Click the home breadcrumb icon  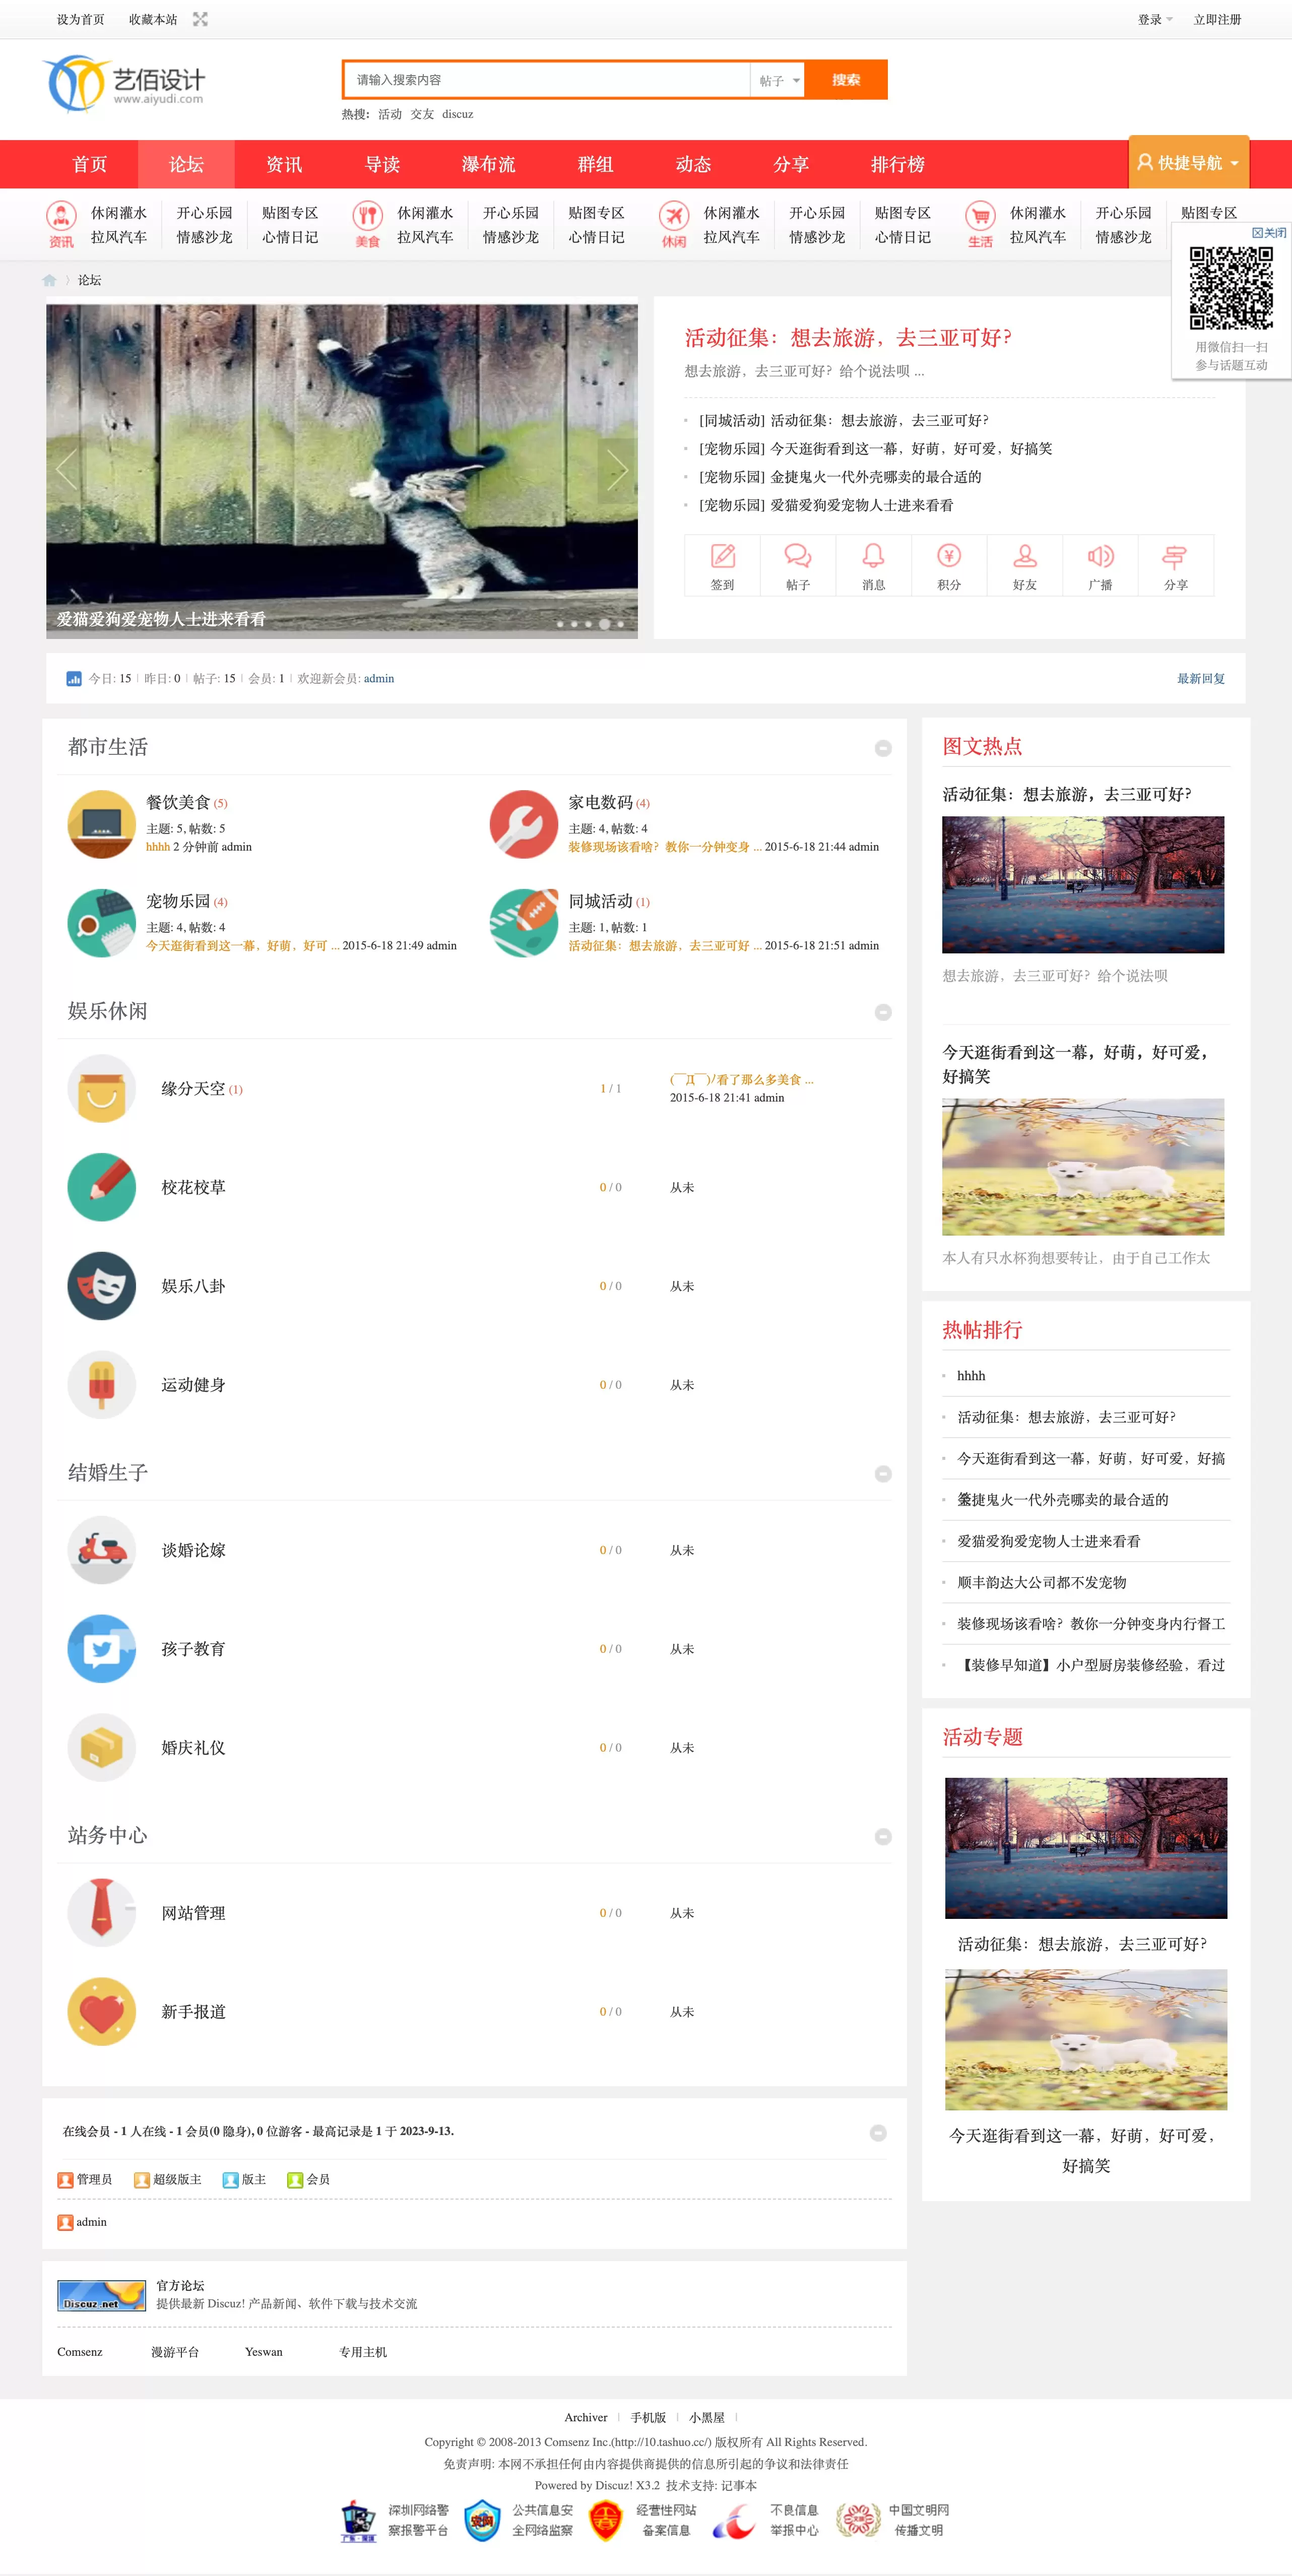click(x=49, y=280)
